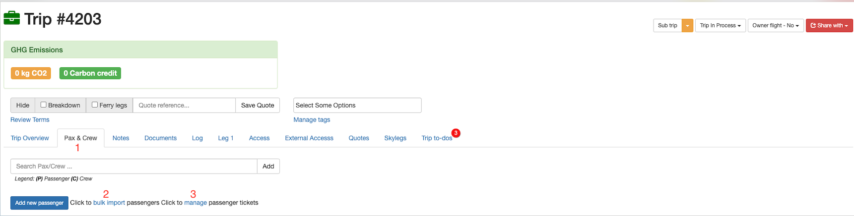
Task: Expand the Trip In Process status dropdown
Action: [720, 26]
